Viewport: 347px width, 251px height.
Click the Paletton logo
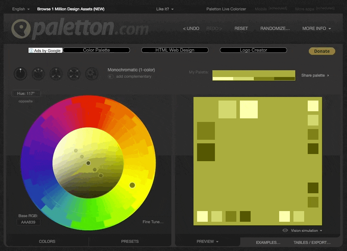(x=80, y=29)
